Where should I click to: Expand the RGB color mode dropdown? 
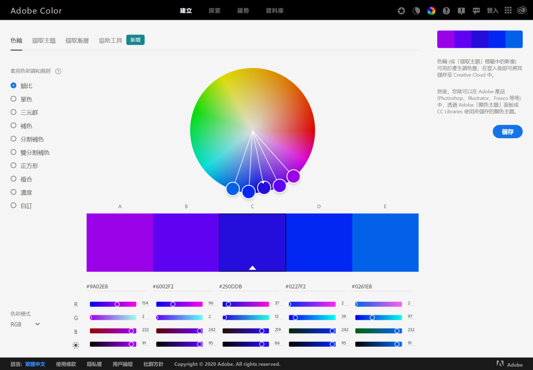[x=25, y=324]
